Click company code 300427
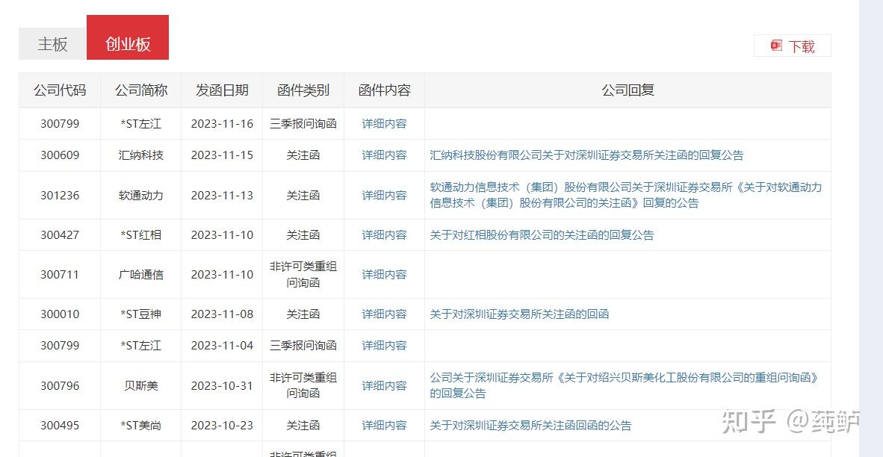The image size is (883, 457). coord(60,235)
